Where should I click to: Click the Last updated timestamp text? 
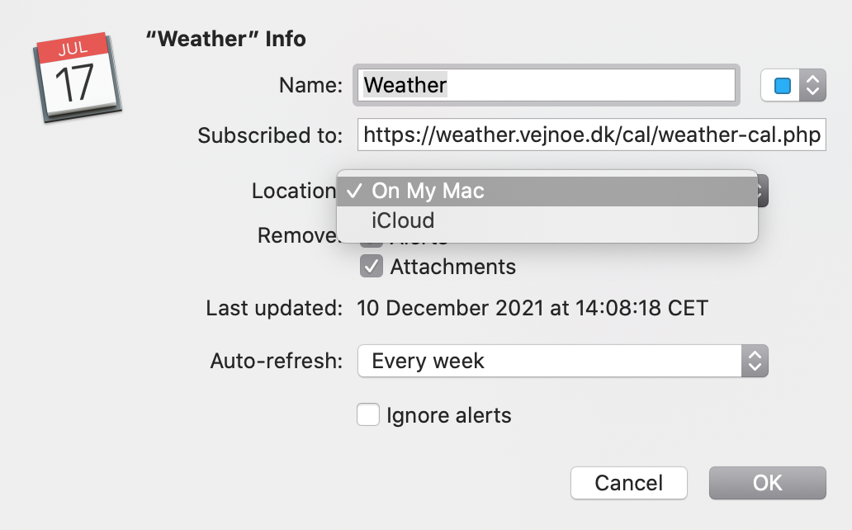click(x=532, y=308)
